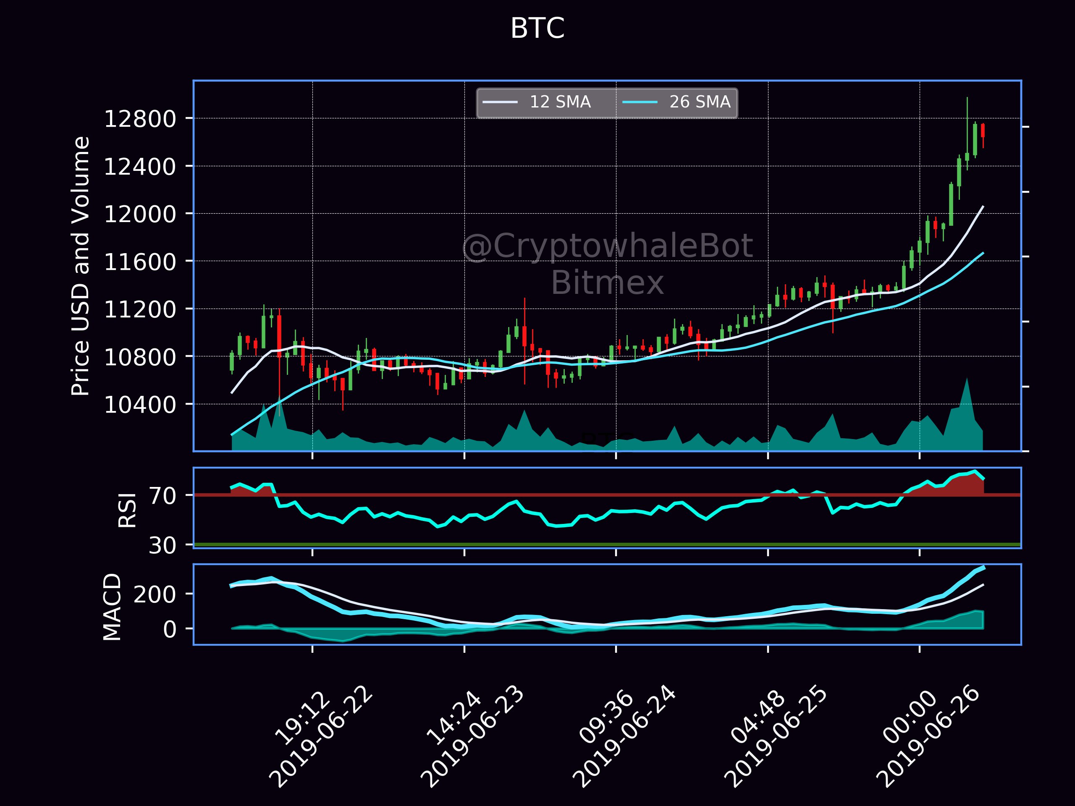Viewport: 1075px width, 806px height.
Task: Click the 12400 price axis label
Action: [x=140, y=167]
